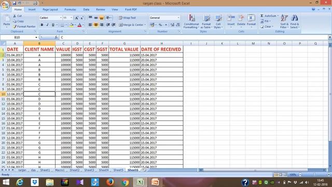Click Wrap Text button
This screenshot has width=332, height=187.
(x=127, y=18)
